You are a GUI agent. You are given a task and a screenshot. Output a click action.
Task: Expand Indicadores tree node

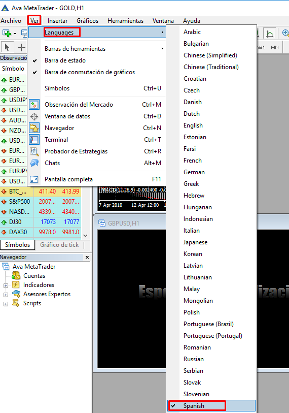click(x=6, y=285)
